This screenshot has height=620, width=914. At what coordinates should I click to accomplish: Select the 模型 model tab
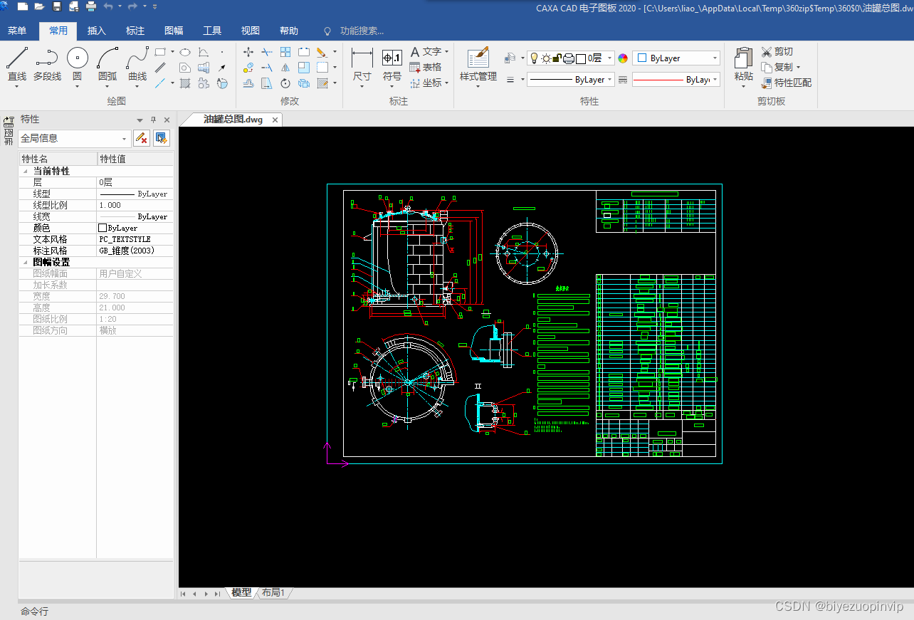click(241, 592)
